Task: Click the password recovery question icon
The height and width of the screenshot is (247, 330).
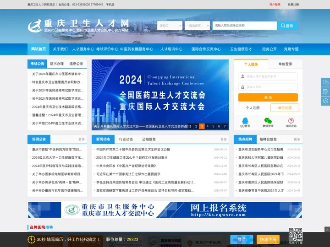Action: (291, 121)
